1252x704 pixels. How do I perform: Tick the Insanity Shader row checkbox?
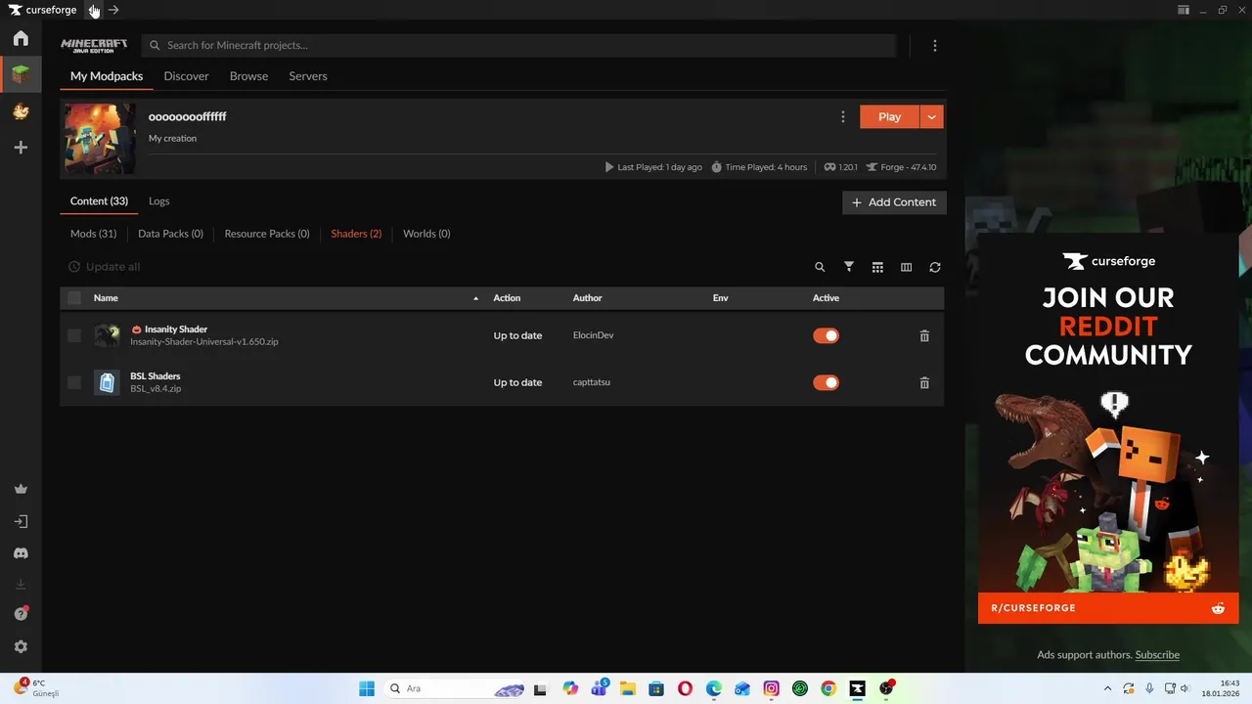coord(74,335)
